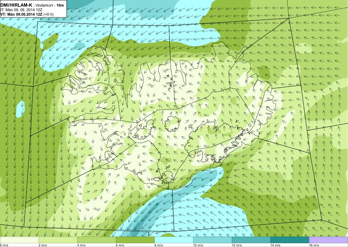This screenshot has height=247, width=348.
Task: Click the '4 m/s' legend label
Action: click(x=81, y=245)
